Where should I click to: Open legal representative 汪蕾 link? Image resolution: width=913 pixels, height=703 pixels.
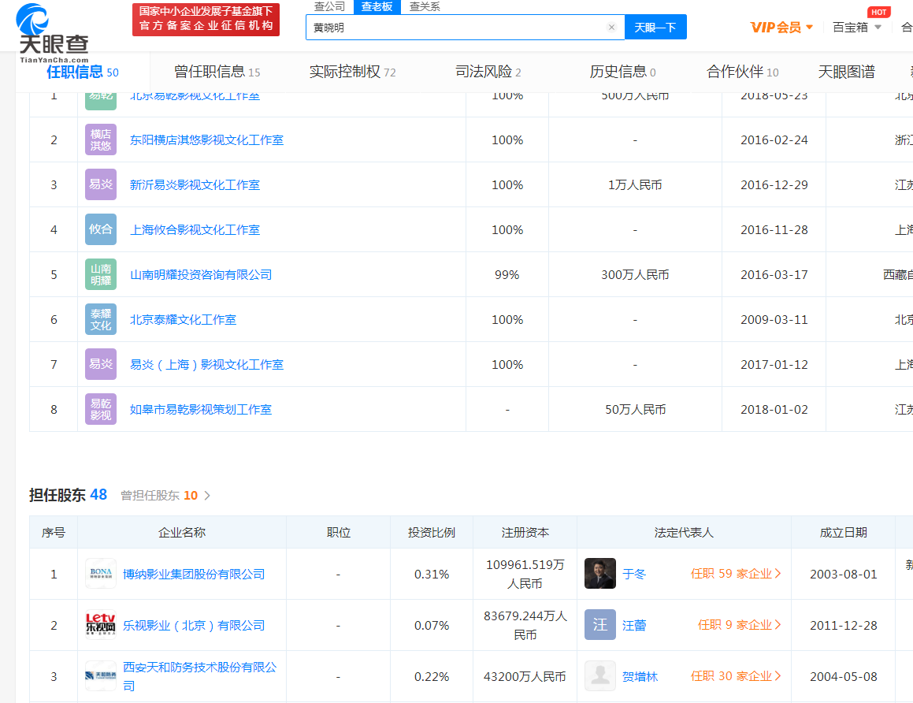tap(634, 625)
